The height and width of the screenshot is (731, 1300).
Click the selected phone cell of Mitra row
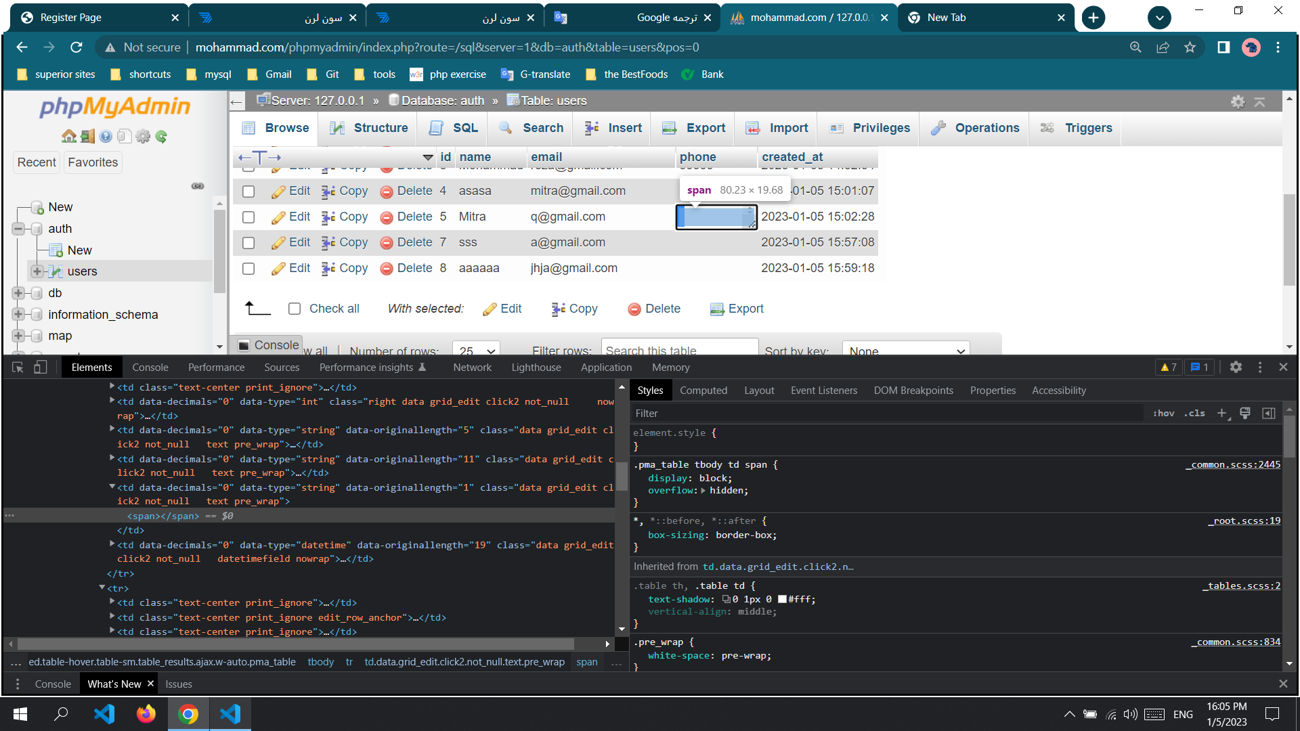tap(716, 217)
